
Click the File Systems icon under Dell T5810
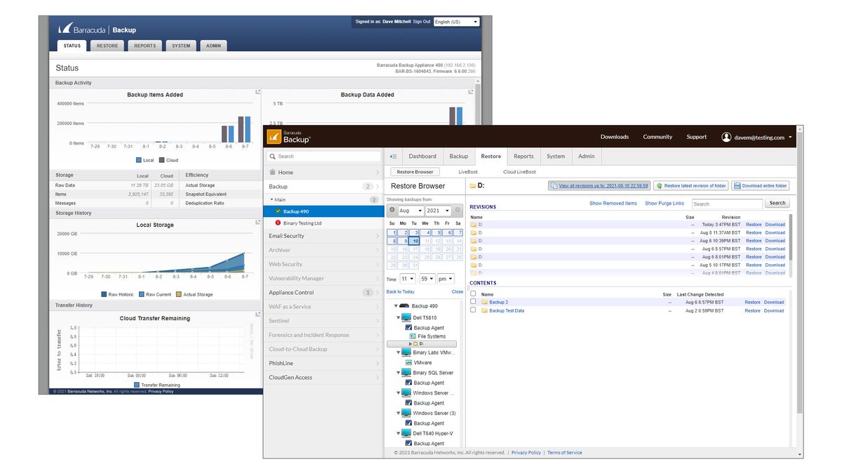(411, 334)
